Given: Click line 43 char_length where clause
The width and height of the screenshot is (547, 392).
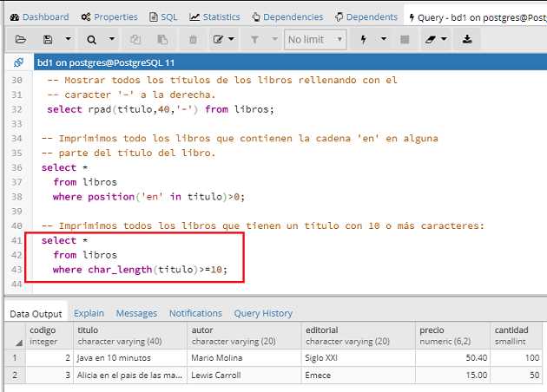Looking at the screenshot, I should pyautogui.click(x=140, y=270).
